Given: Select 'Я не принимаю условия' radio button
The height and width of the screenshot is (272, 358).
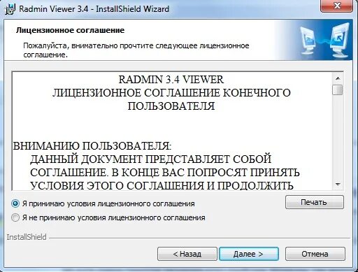Looking at the screenshot, I should click(15, 217).
